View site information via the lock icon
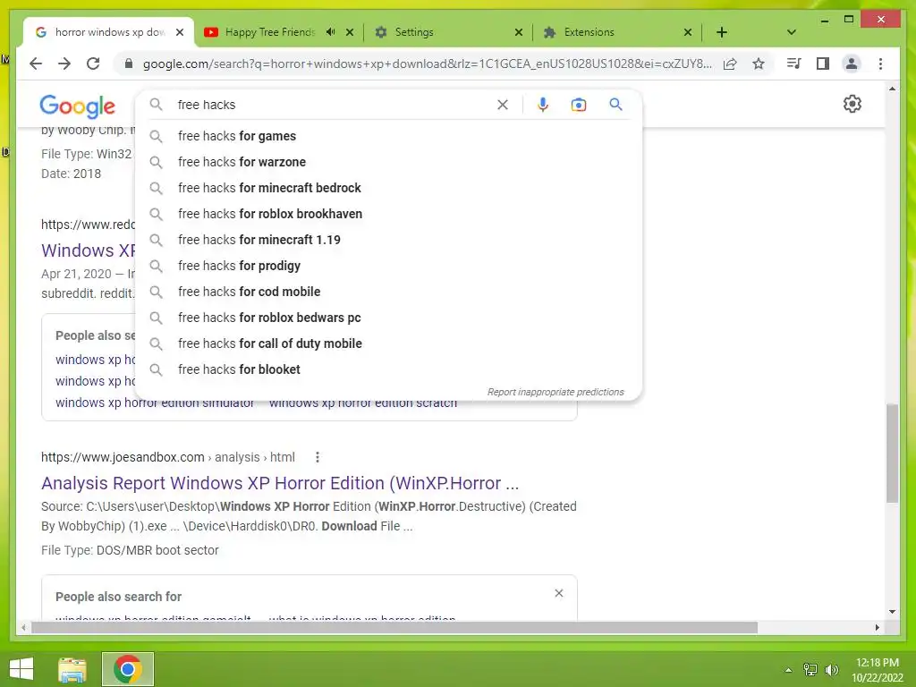The height and width of the screenshot is (687, 916). [129, 64]
